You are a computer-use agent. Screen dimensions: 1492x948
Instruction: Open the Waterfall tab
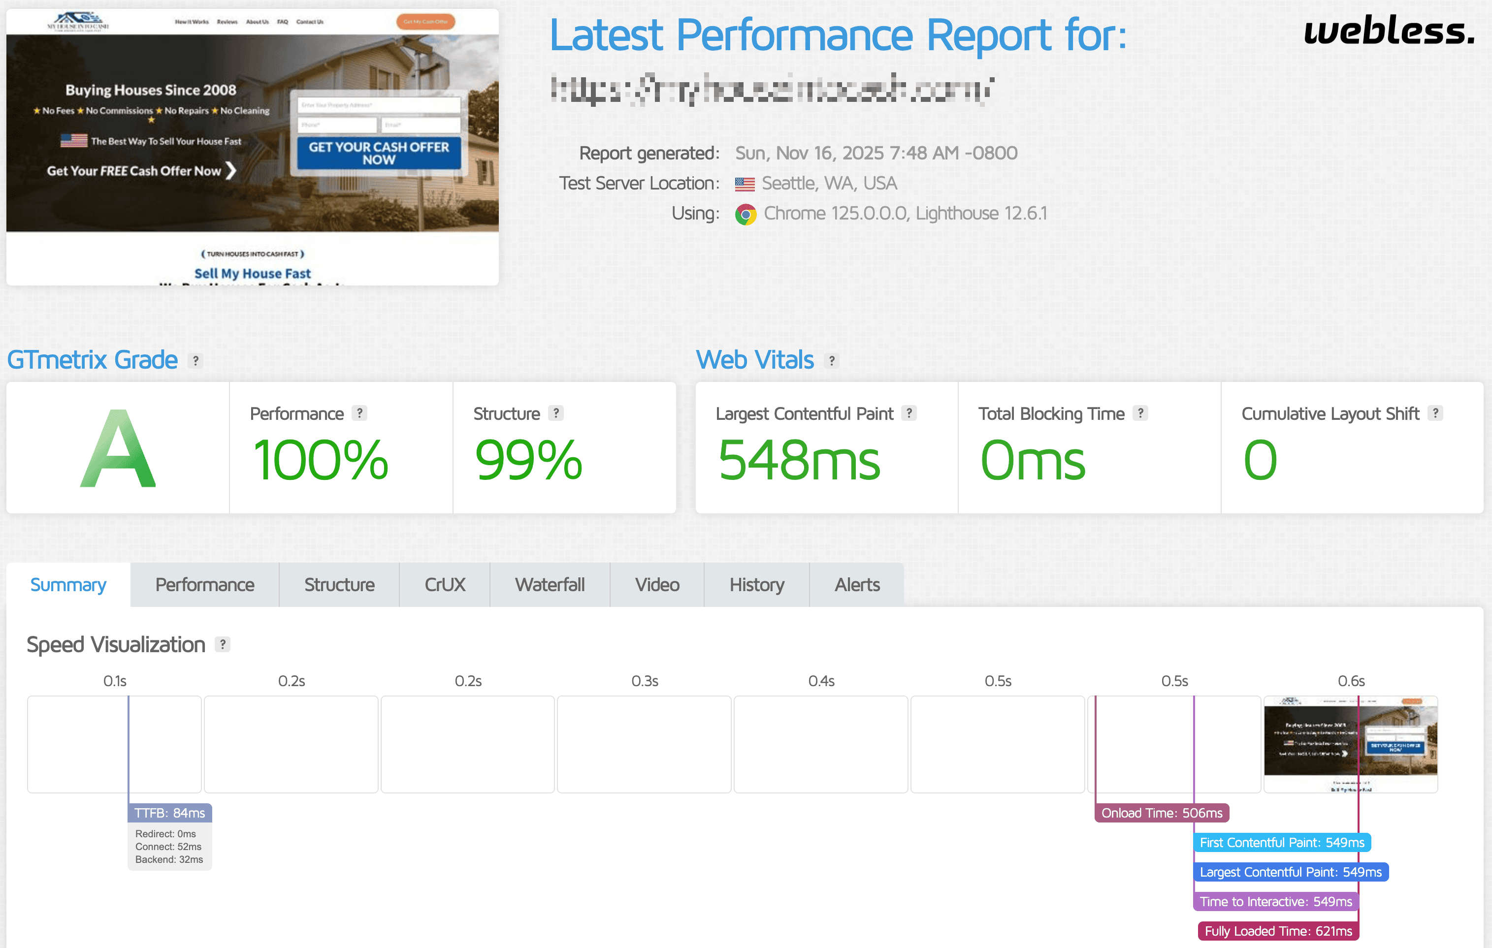tap(550, 585)
